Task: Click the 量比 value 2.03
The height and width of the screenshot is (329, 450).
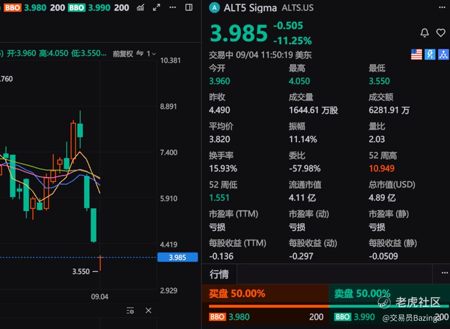Action: 377,139
